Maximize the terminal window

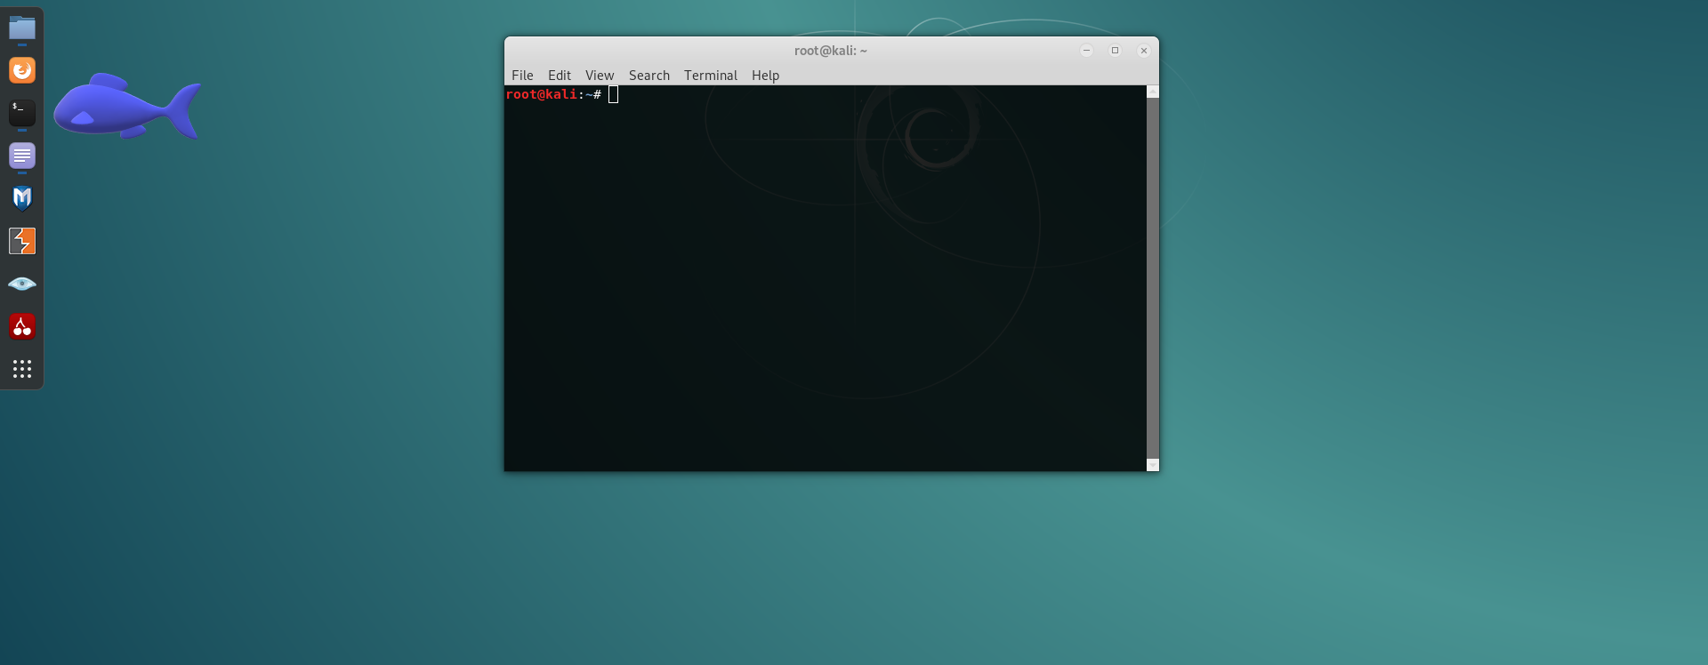(1115, 51)
